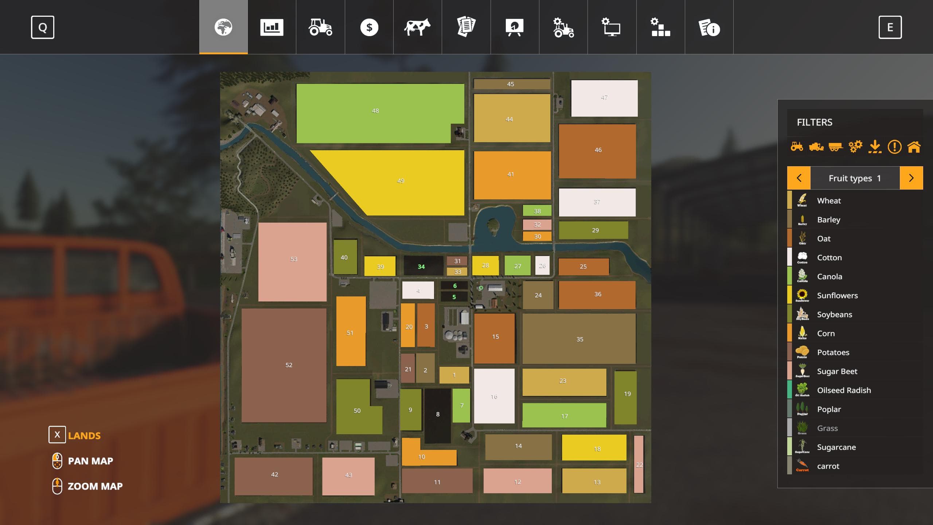Click the PAN MAP mouse icon
This screenshot has width=933, height=525.
[57, 461]
